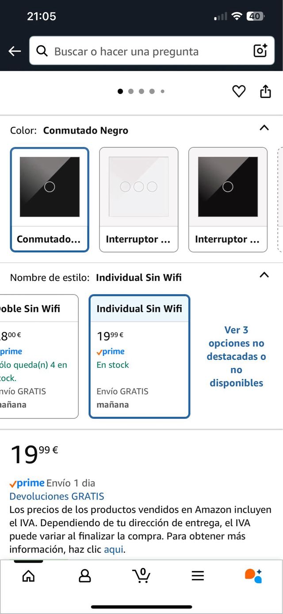Screen dimensions: 283x614
Task: Go back with the back arrow
Action: point(15,51)
